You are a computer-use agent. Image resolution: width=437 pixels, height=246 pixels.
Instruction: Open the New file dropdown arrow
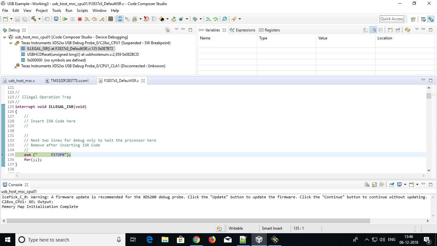coord(11,19)
